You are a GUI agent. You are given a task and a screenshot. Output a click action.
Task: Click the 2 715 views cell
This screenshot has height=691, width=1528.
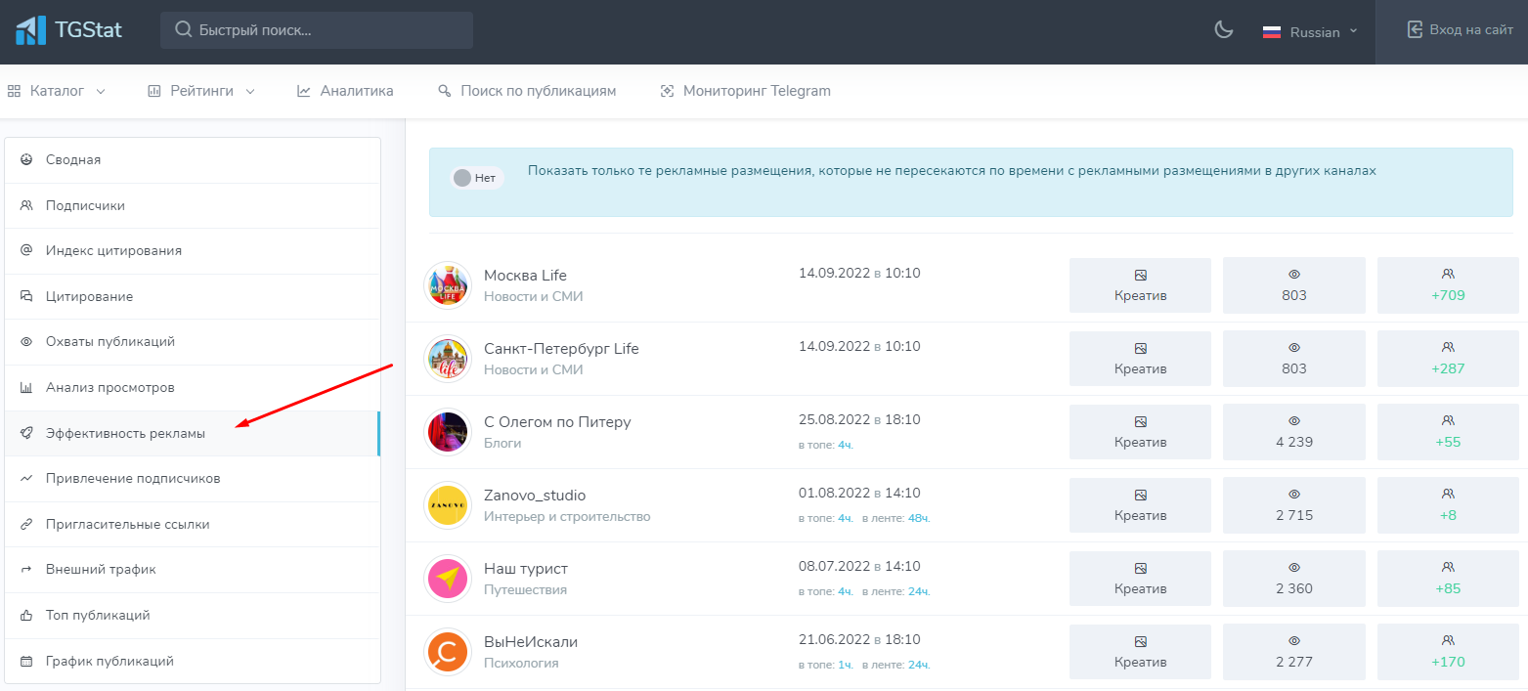[x=1294, y=505]
